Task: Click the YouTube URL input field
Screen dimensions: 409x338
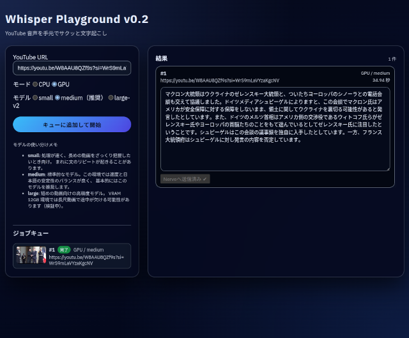Action: [x=72, y=68]
